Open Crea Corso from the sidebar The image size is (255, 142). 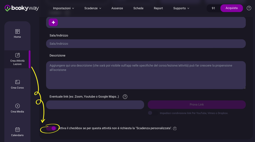click(x=17, y=82)
